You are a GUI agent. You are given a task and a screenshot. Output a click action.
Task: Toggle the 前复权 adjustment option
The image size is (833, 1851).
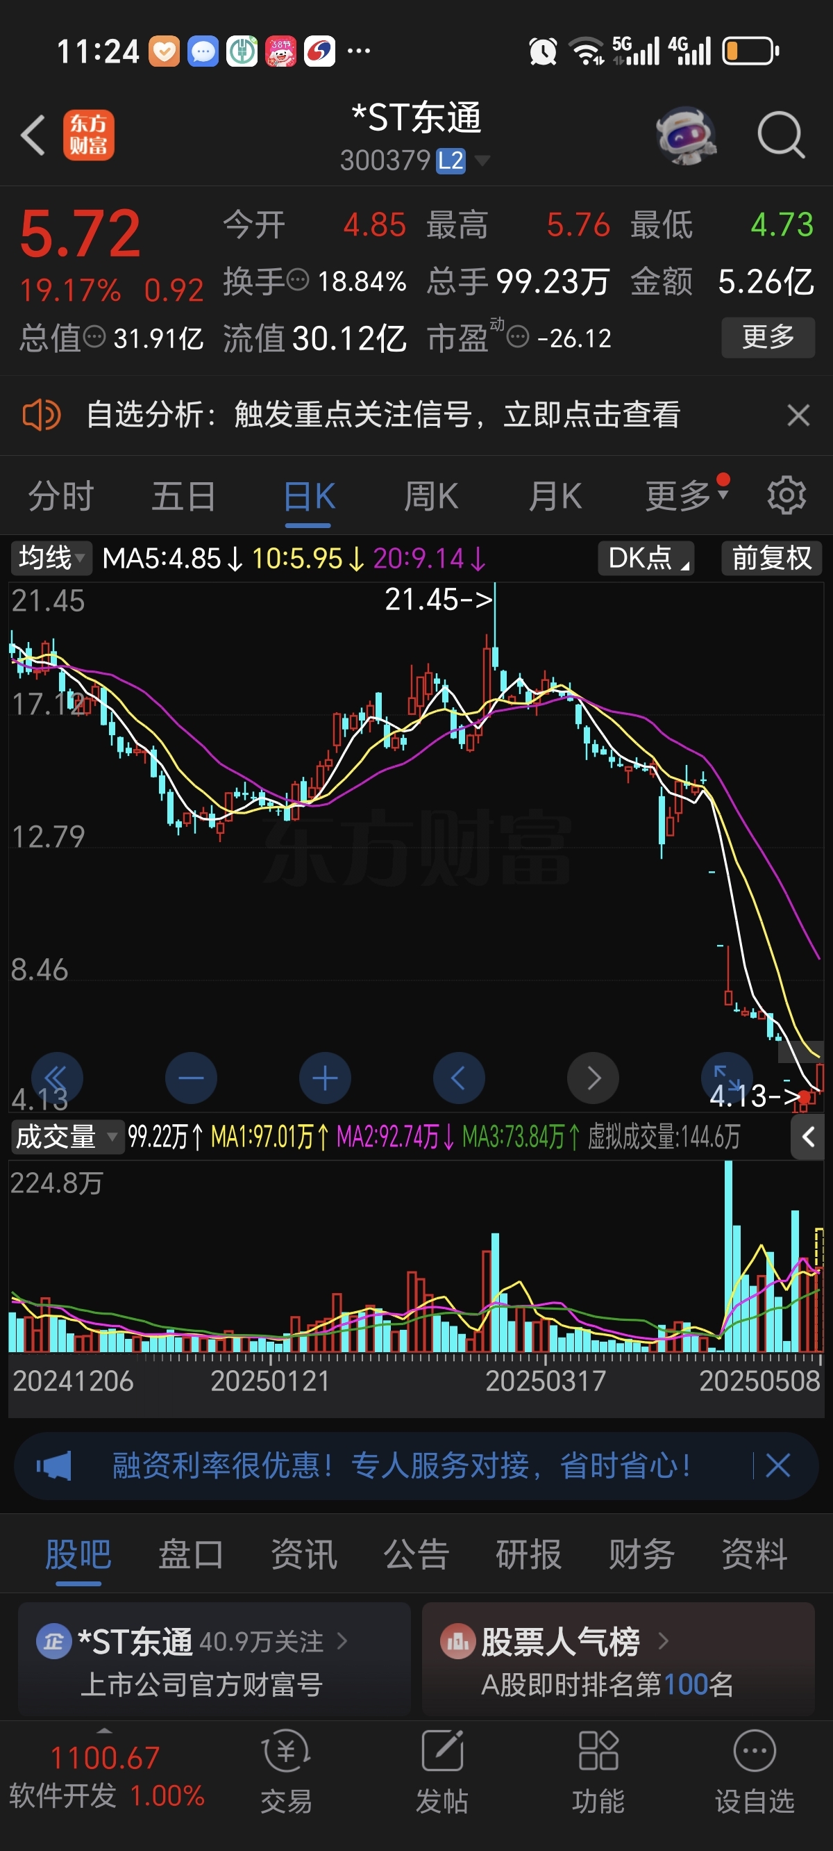pos(771,559)
